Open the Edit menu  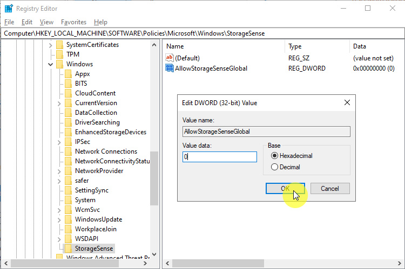click(27, 22)
